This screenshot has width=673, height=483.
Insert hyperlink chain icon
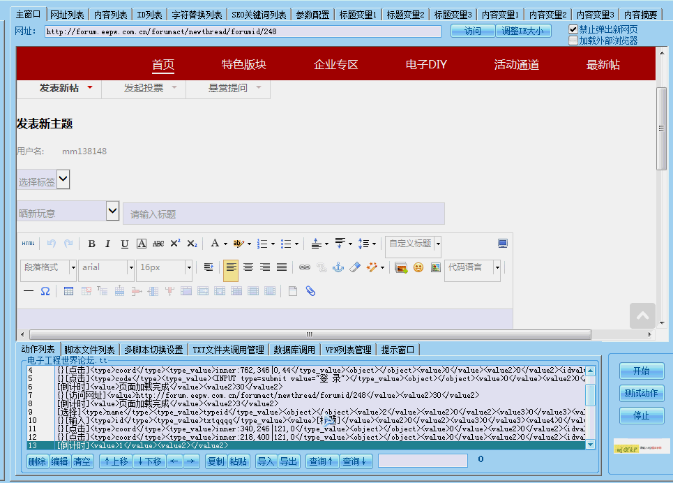(305, 267)
